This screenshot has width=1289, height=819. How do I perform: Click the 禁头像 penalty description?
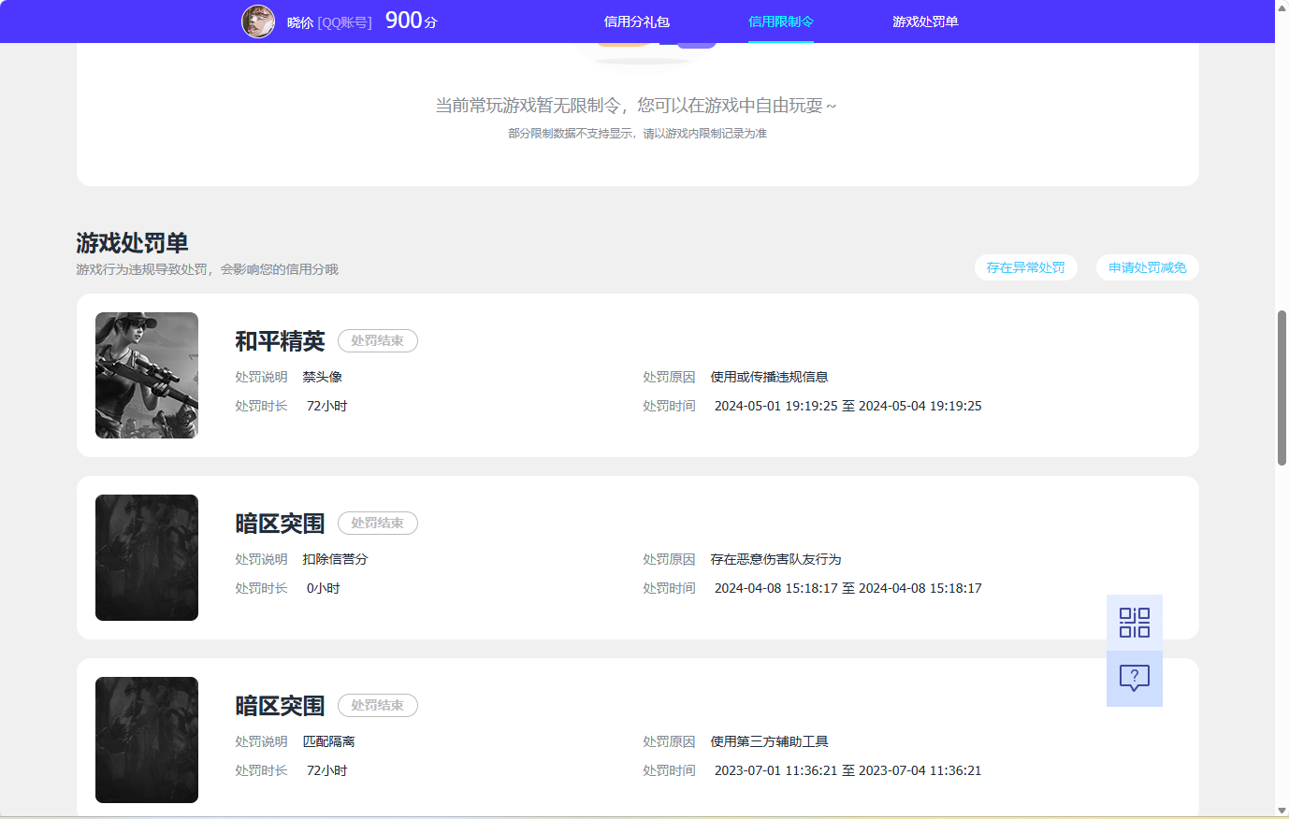(x=323, y=377)
